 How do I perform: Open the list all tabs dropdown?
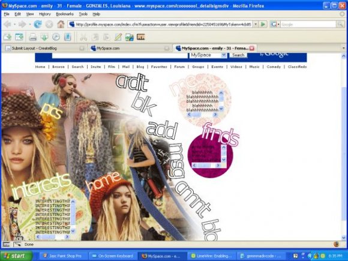(x=344, y=48)
